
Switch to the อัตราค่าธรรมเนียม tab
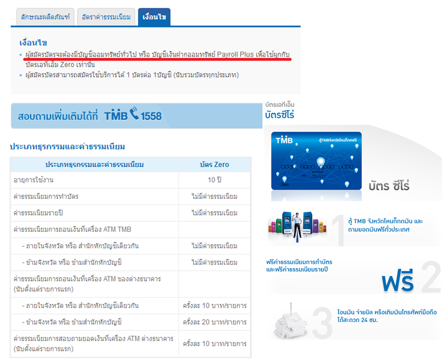click(107, 17)
